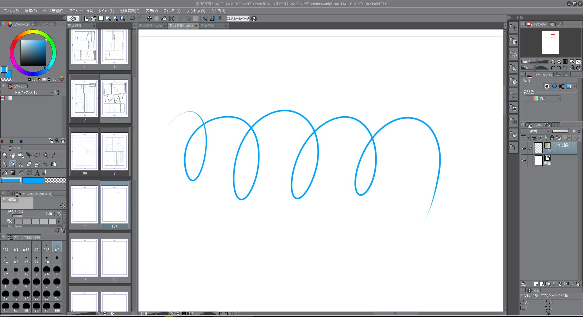The width and height of the screenshot is (583, 317).
Task: Create a new raster layer icon
Action: point(536,284)
